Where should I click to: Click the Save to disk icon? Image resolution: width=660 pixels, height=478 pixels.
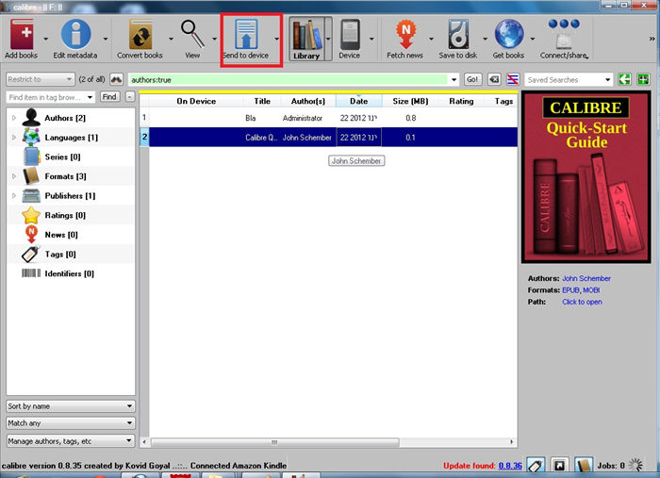458,35
